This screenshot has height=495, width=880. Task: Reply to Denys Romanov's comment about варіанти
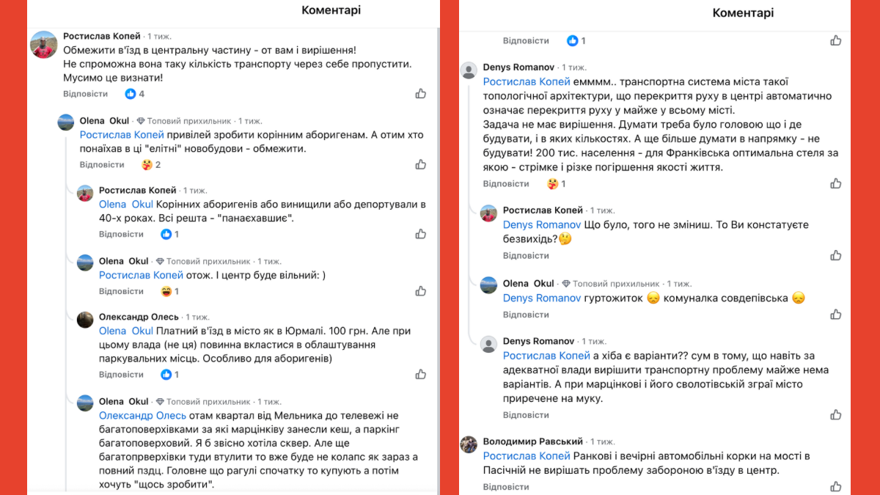pyautogui.click(x=525, y=415)
